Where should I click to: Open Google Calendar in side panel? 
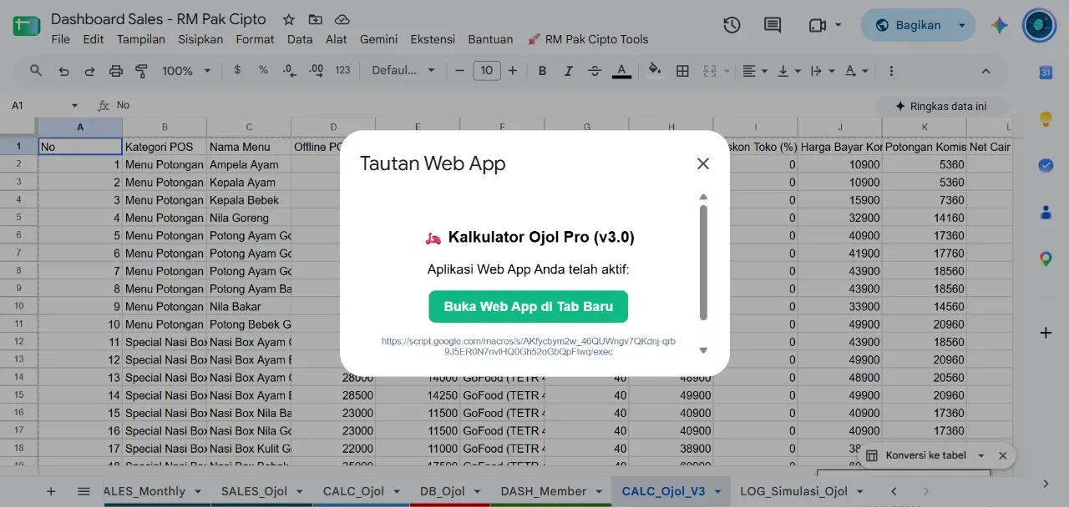point(1046,73)
